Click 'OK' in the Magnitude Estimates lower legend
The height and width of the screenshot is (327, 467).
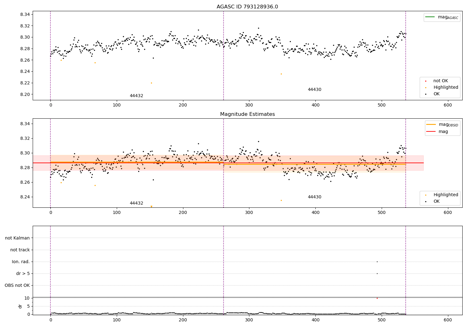436,201
